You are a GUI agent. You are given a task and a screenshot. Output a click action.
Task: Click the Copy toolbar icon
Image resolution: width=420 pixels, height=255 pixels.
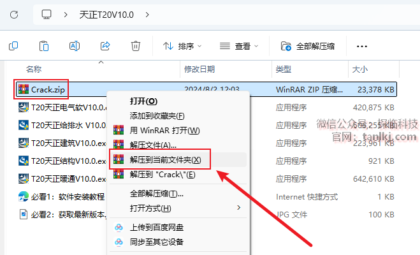13,46
